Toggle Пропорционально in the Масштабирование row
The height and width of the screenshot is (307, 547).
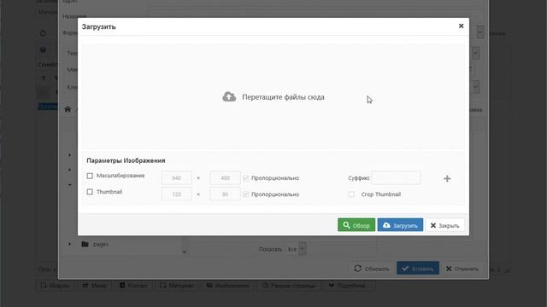(245, 178)
